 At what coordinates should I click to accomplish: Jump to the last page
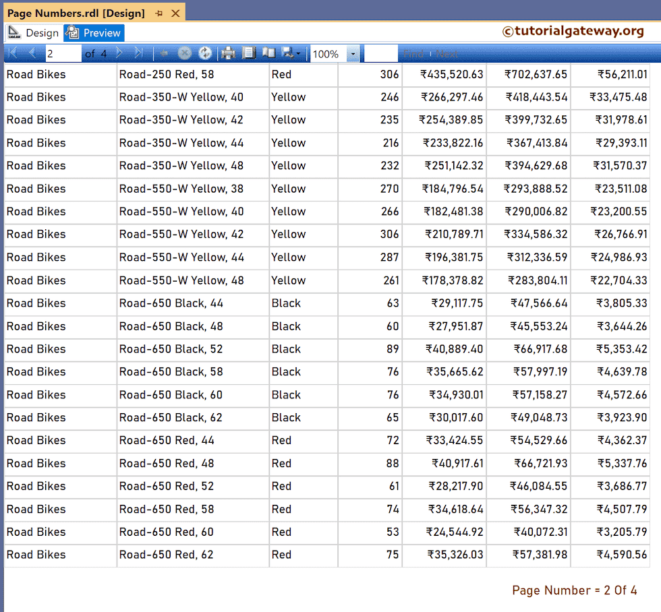coord(138,53)
